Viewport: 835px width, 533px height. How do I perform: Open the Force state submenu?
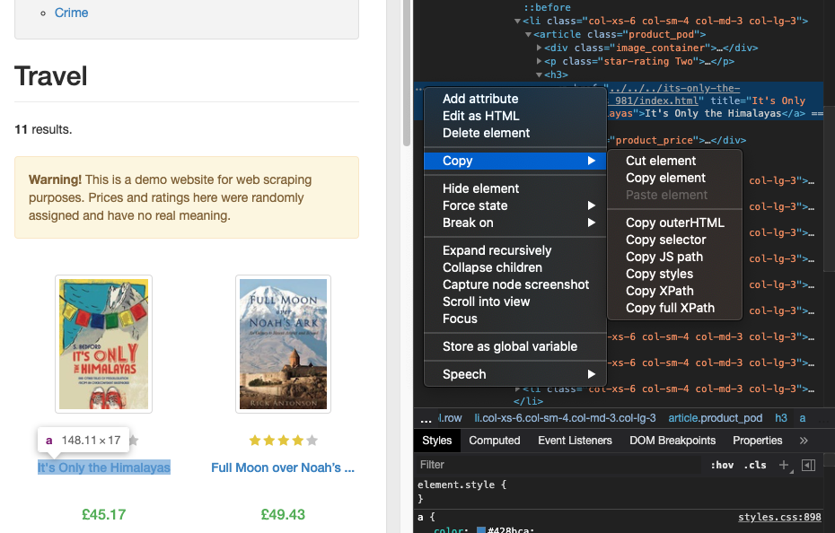click(475, 205)
